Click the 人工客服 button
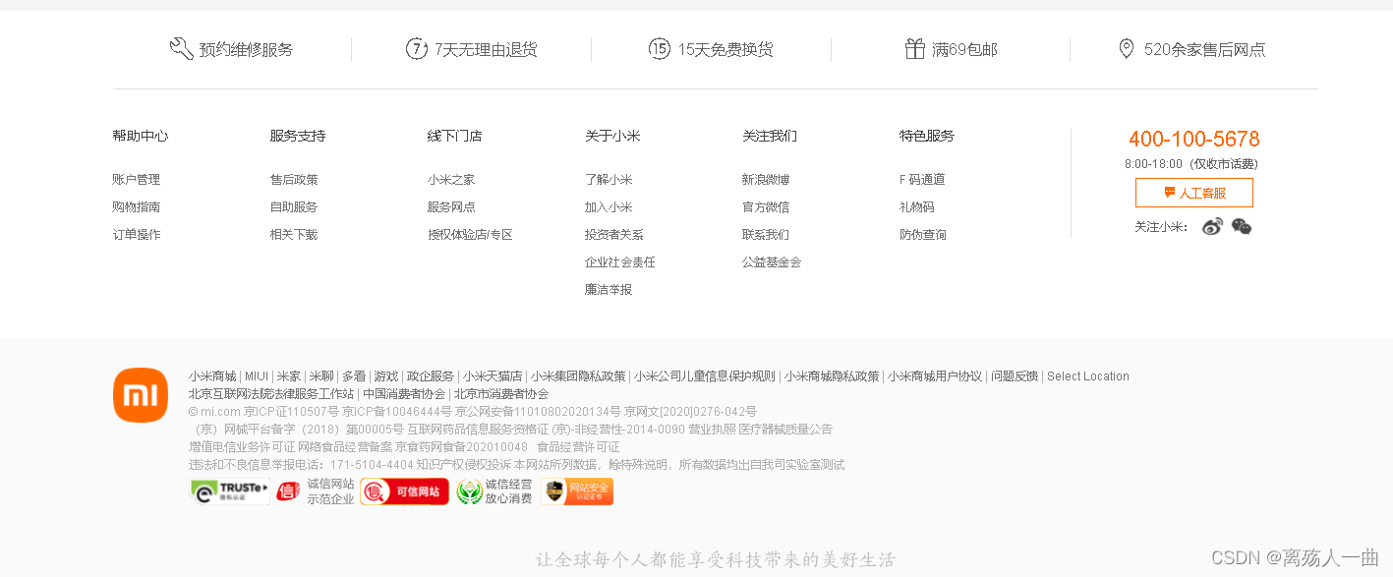This screenshot has height=577, width=1393. click(x=1193, y=193)
